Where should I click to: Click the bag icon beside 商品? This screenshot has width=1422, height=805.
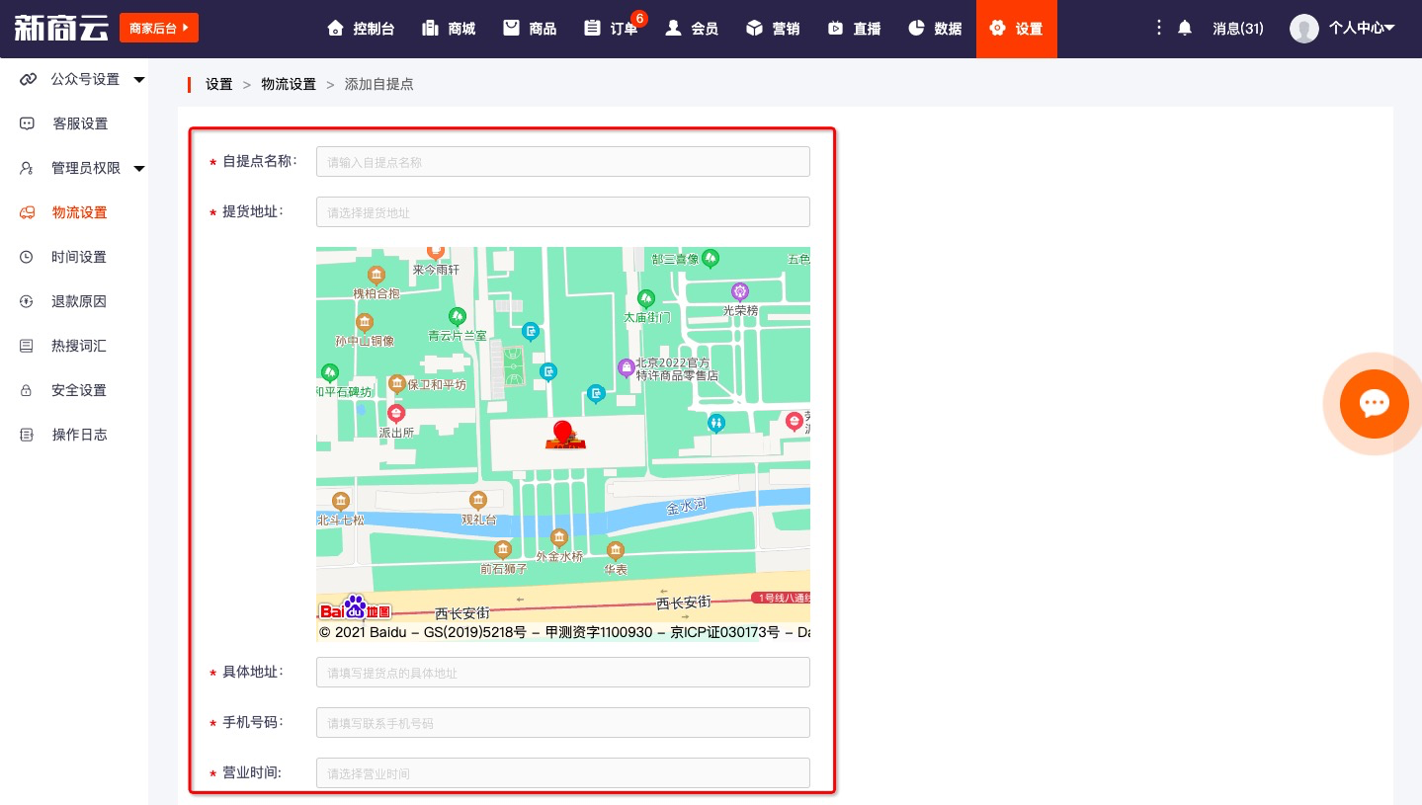point(511,28)
